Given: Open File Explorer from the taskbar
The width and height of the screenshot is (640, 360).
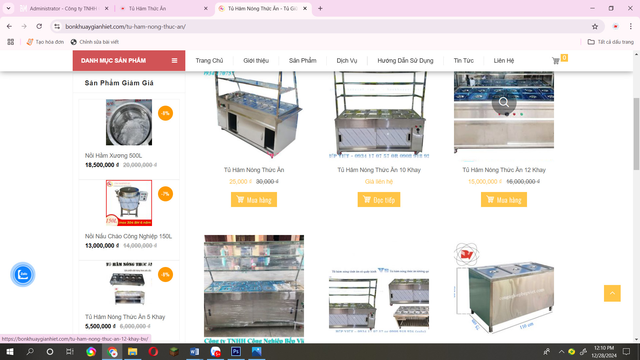Looking at the screenshot, I should (133, 352).
